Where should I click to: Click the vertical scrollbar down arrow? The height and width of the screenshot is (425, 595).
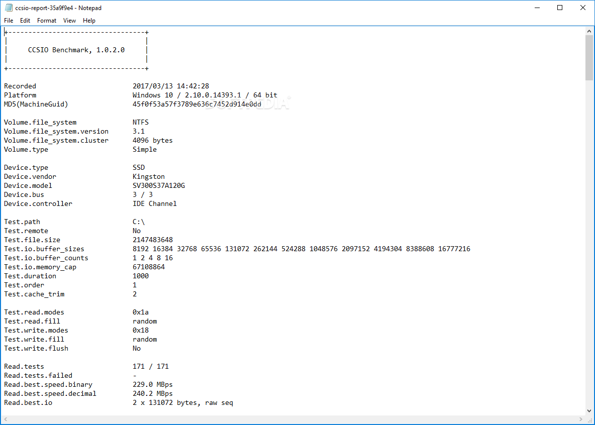(589, 411)
